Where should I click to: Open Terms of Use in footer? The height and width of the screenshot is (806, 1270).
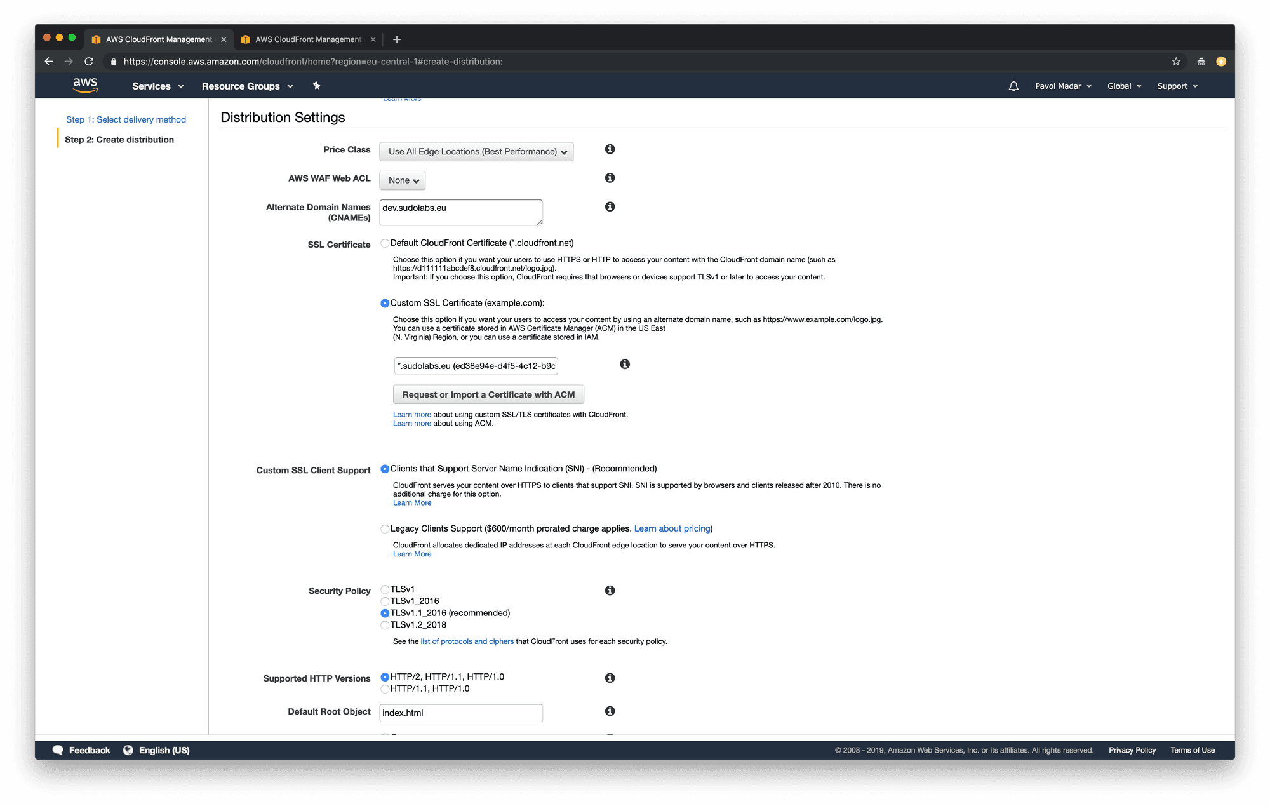tap(1193, 750)
